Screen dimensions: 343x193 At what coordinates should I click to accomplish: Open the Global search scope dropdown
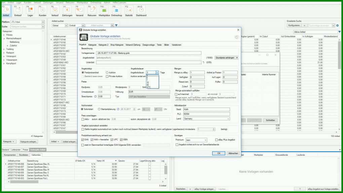[x=66, y=26]
